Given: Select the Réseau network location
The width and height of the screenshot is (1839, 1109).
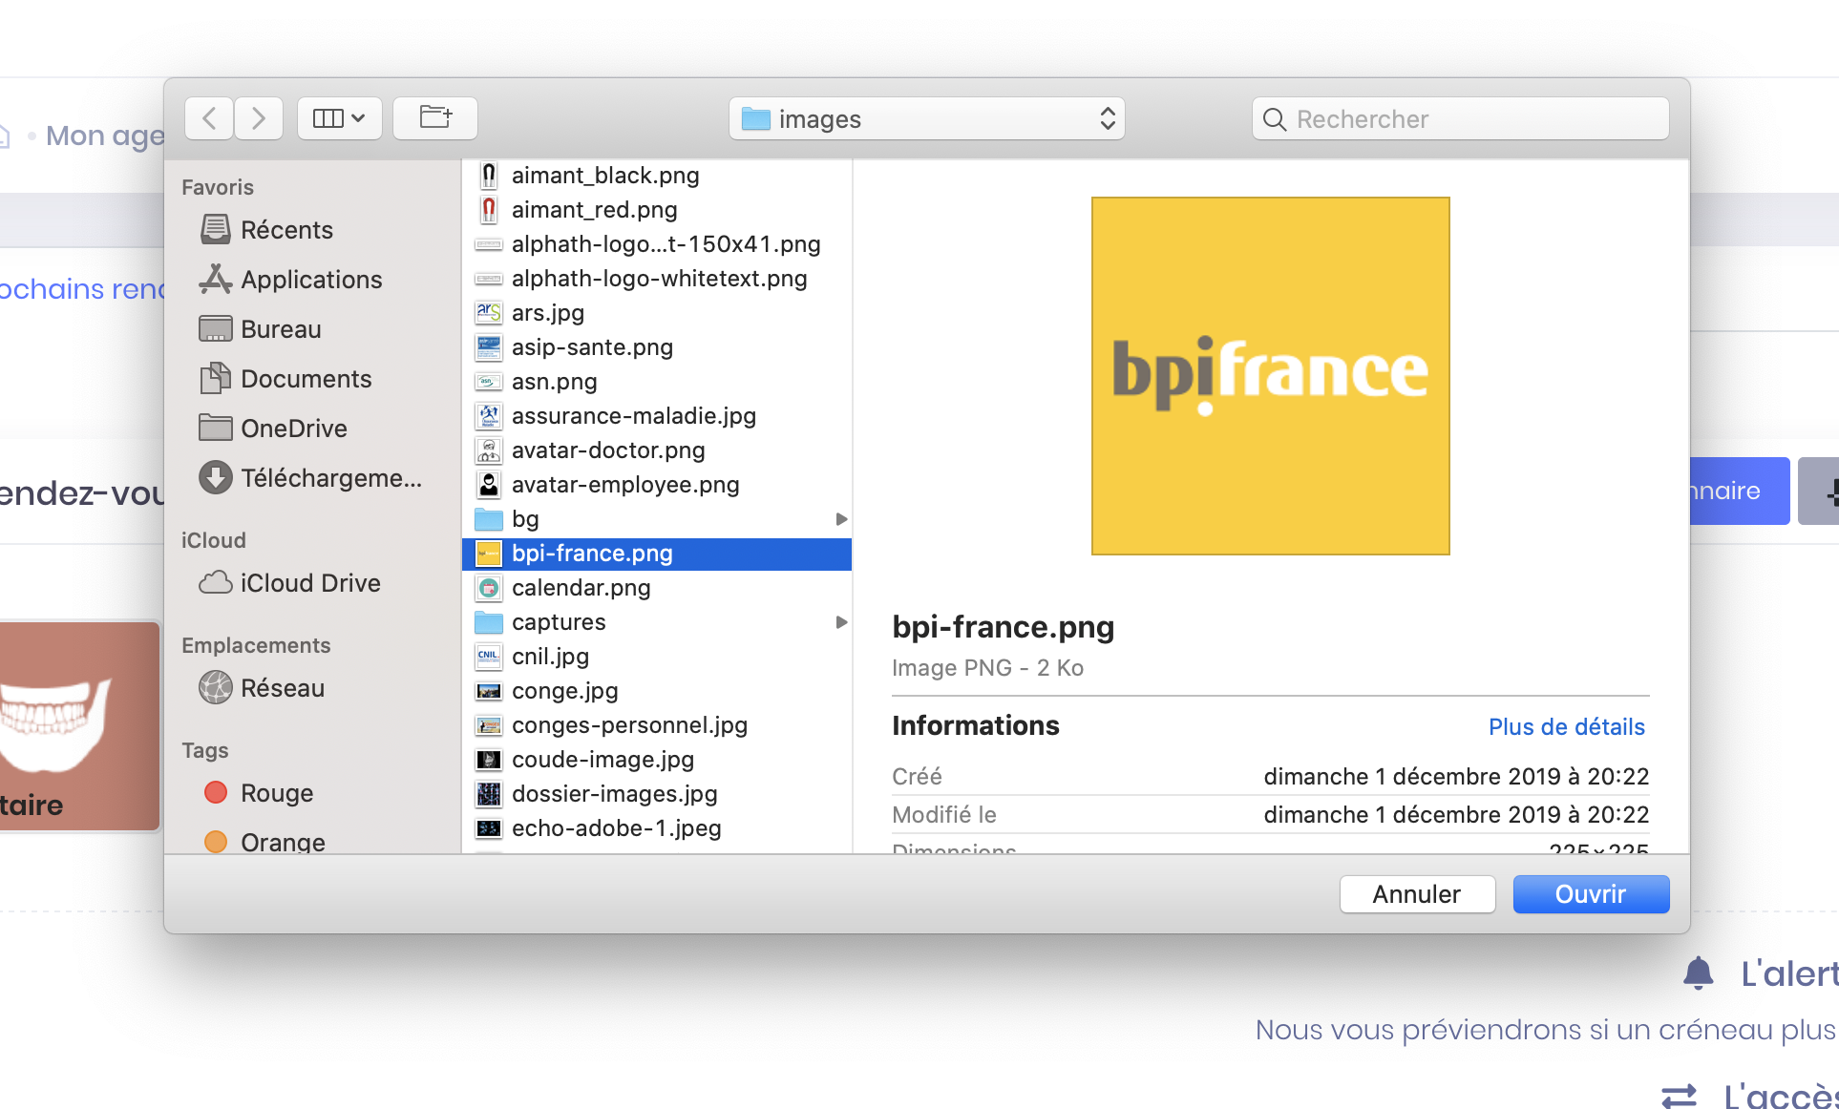Looking at the screenshot, I should [x=282, y=688].
